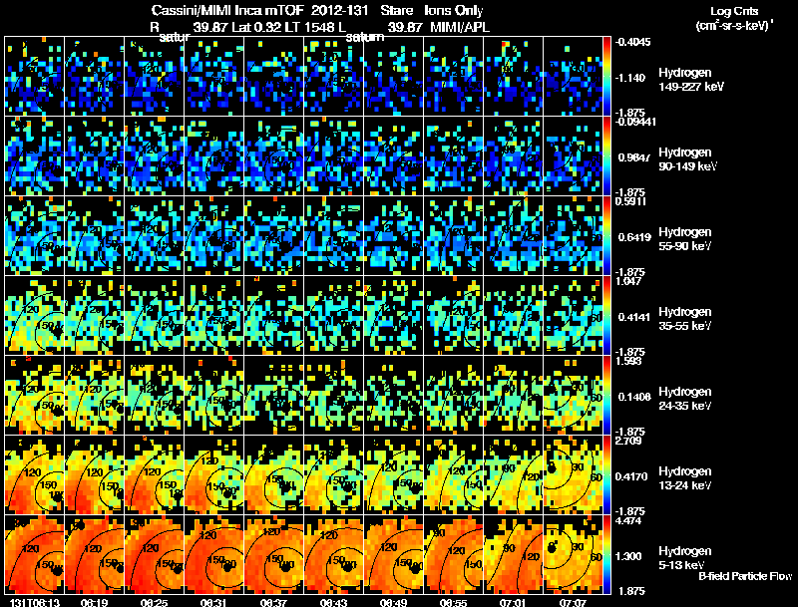Click the Lat 0.32 value in the header

coord(256,28)
